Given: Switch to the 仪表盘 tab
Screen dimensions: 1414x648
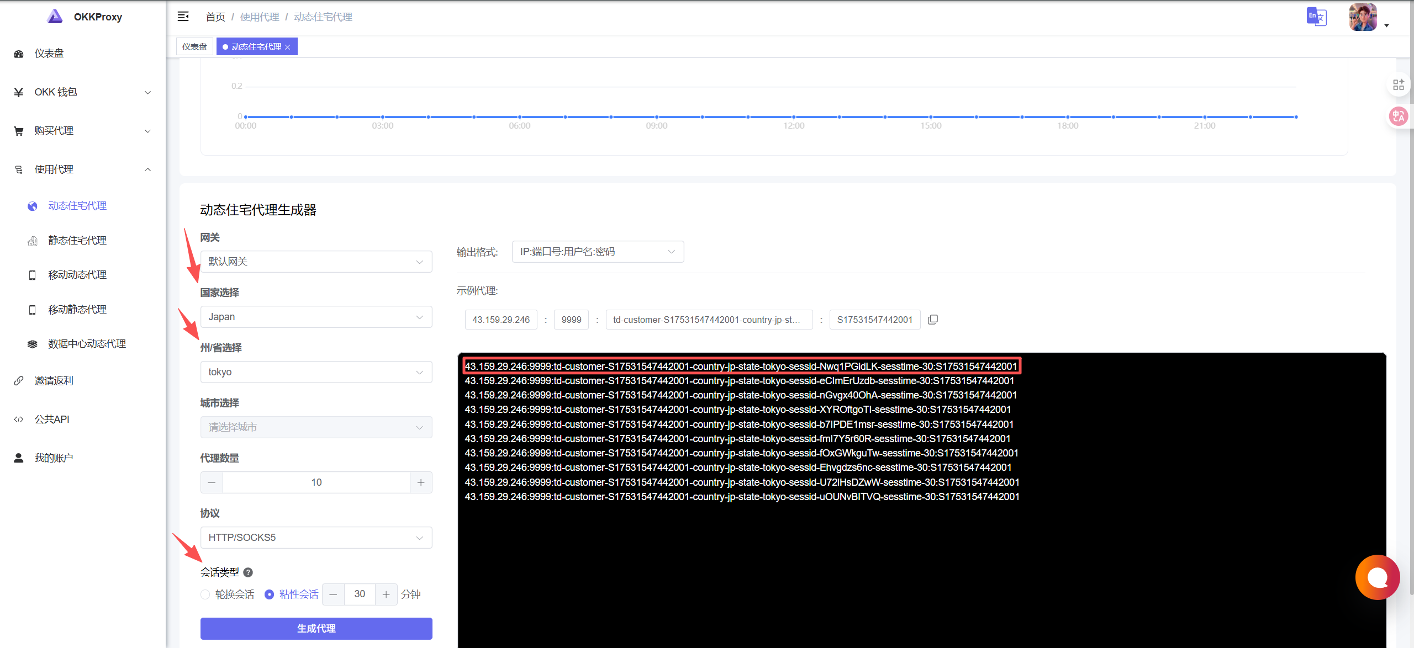Looking at the screenshot, I should click(194, 47).
